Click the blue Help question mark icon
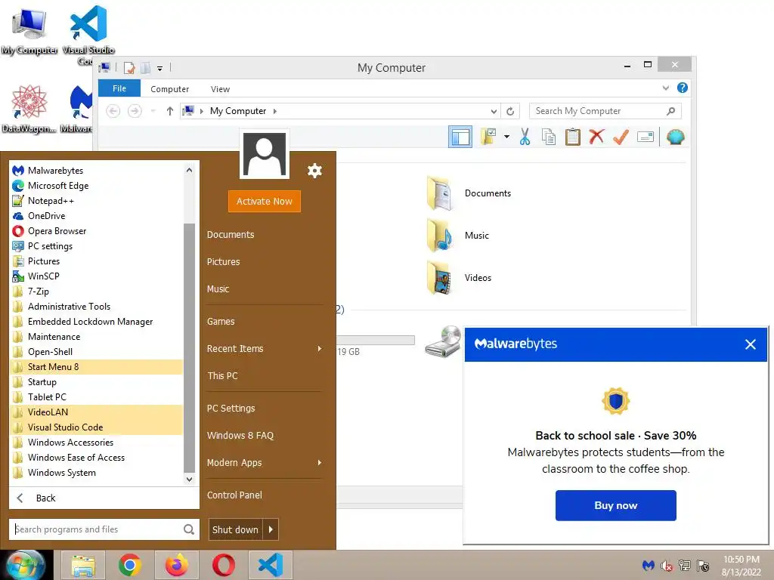 pyautogui.click(x=683, y=88)
